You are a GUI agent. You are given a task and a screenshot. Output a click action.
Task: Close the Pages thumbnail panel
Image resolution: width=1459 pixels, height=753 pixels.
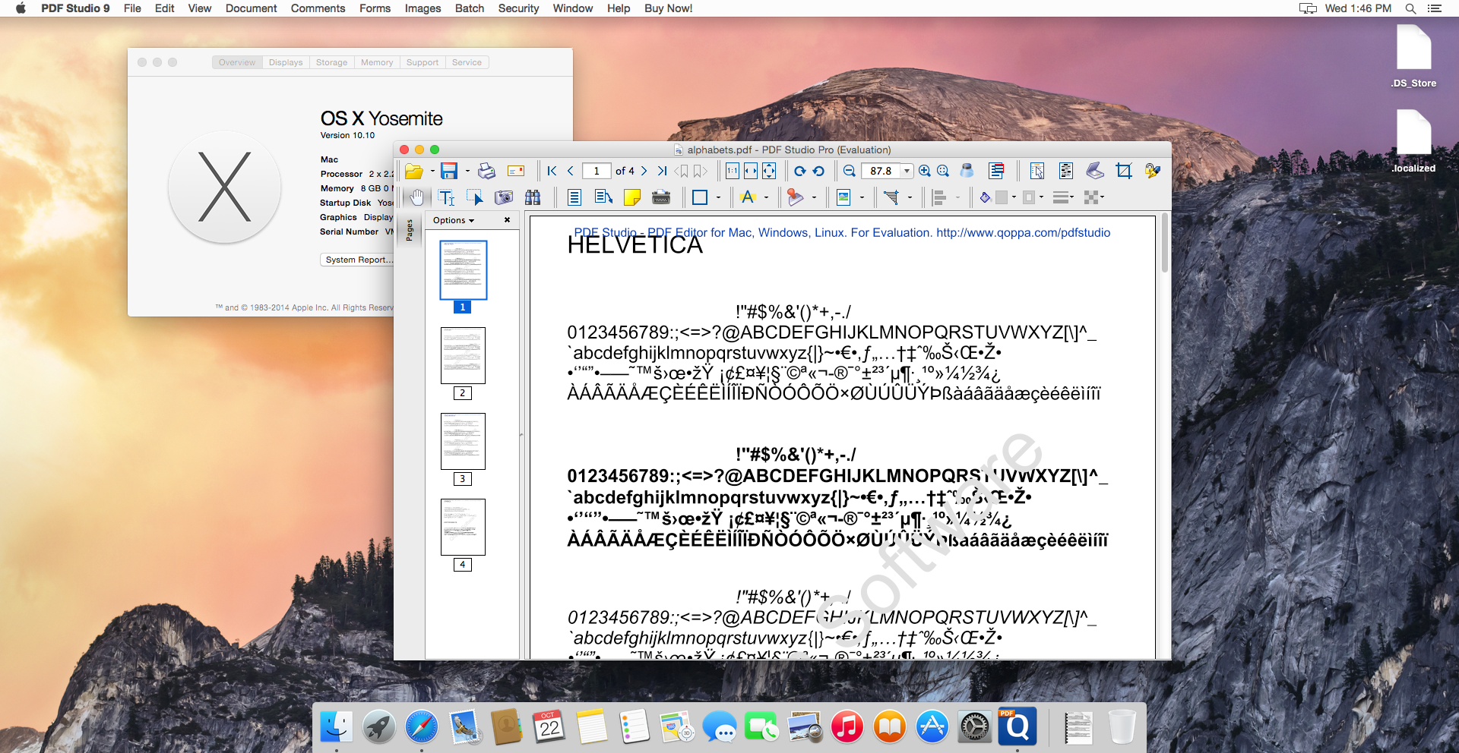[x=507, y=220]
